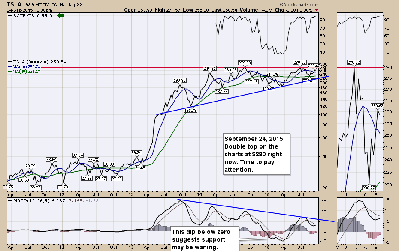Click the 280.02 label in right zoom panel
The width and height of the screenshot is (399, 251).
[354, 62]
